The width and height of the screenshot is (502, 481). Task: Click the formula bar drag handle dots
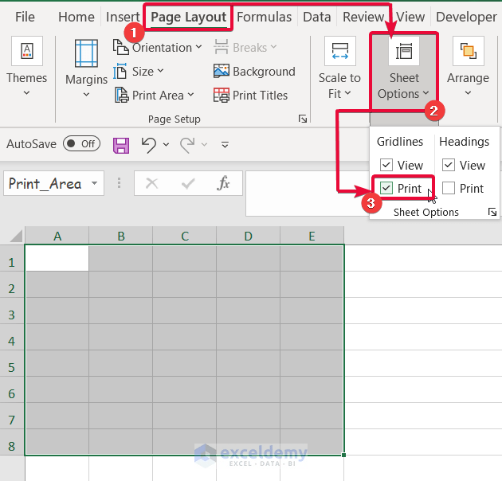coord(119,183)
